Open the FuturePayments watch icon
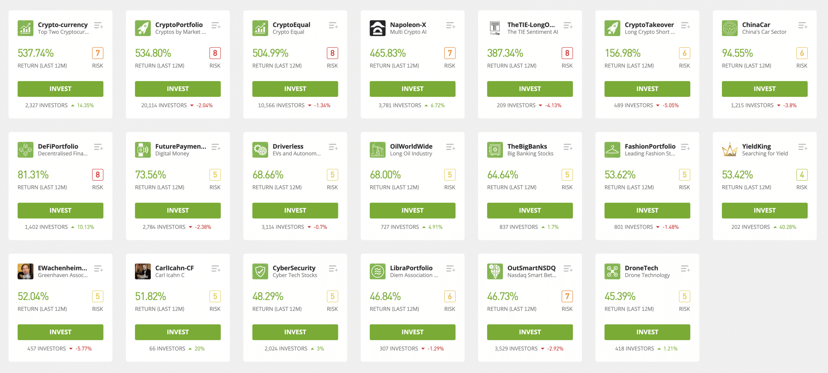 [143, 150]
